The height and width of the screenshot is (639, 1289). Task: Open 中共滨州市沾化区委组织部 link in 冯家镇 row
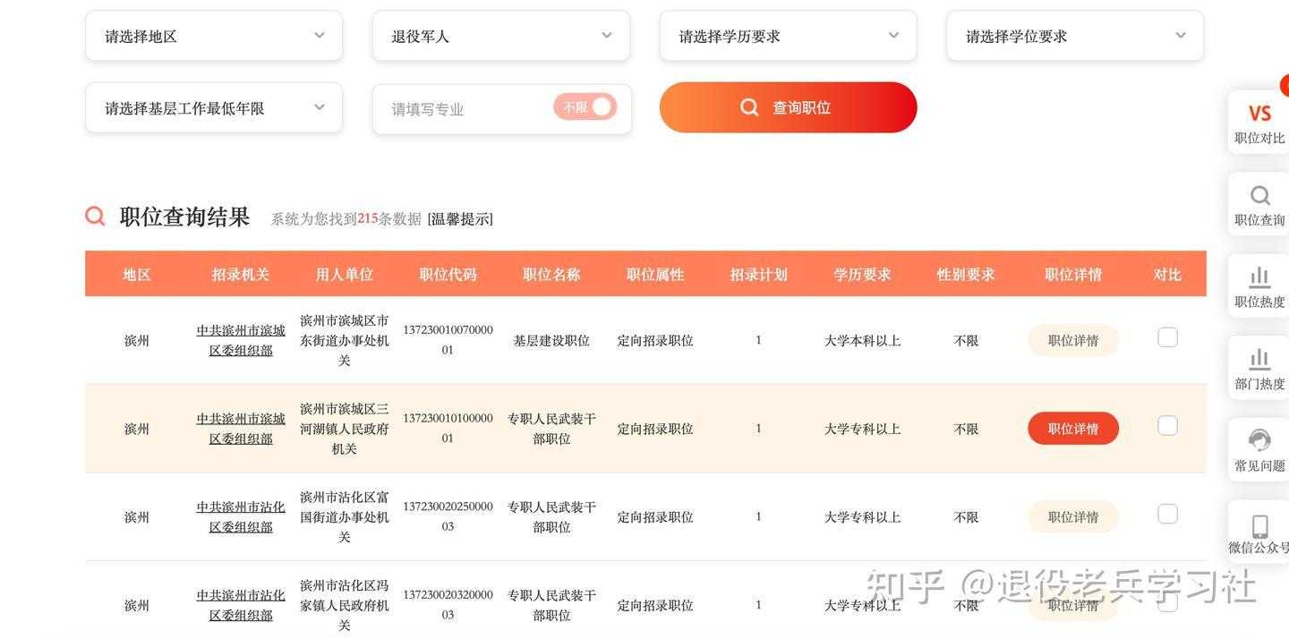[241, 605]
